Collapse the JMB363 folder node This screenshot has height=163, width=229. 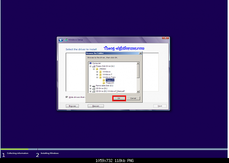[94, 69]
